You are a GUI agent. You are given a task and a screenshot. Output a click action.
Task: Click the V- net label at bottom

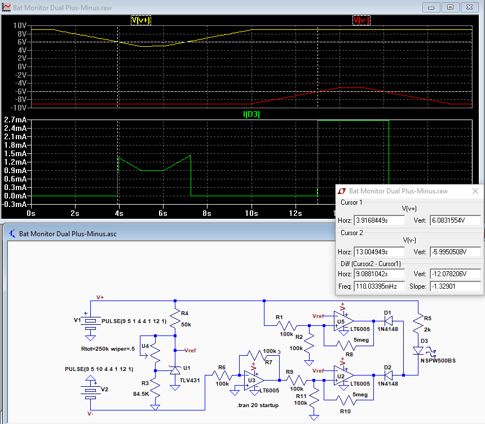(90, 413)
